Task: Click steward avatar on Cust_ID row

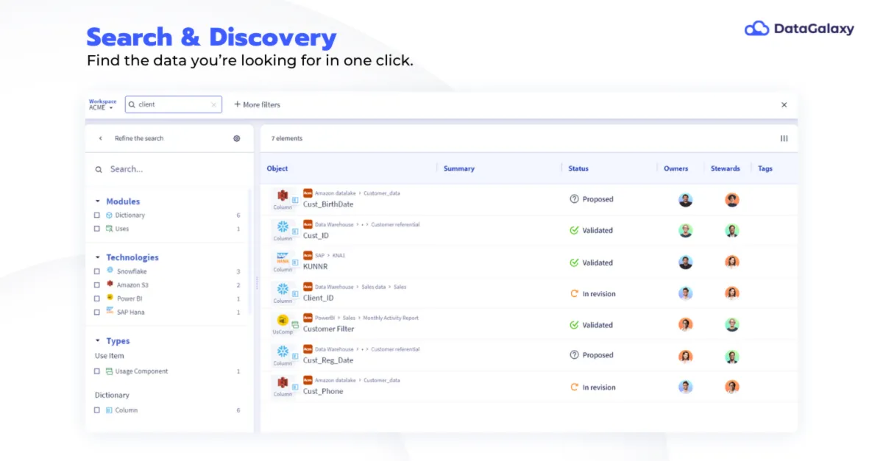Action: click(731, 230)
